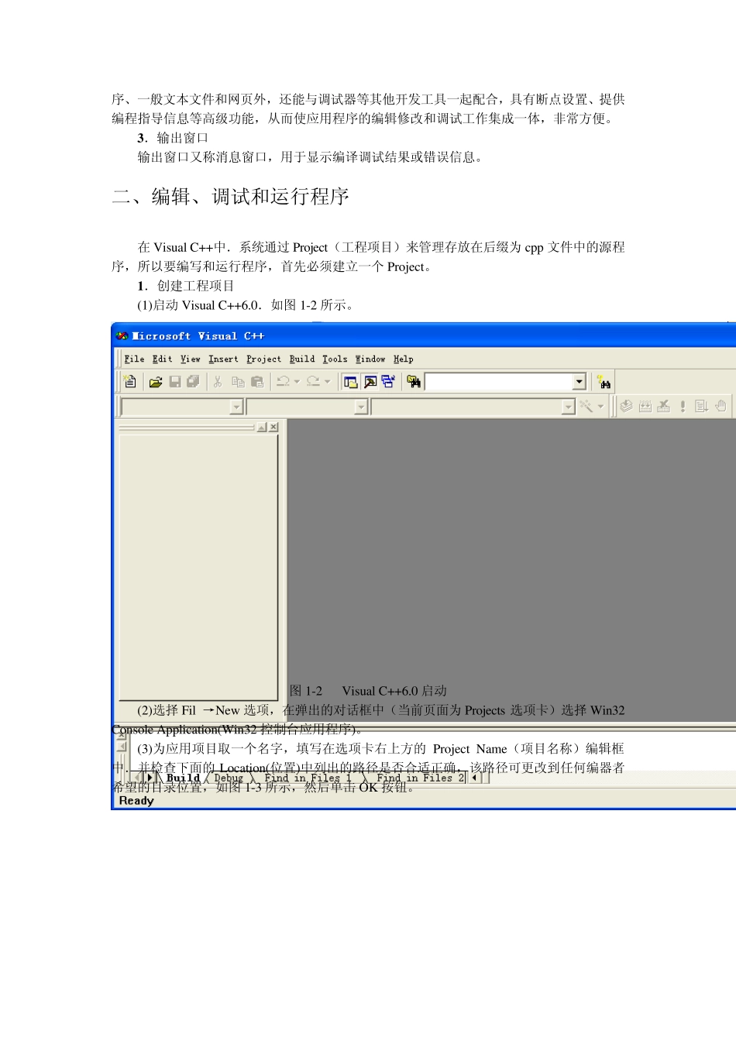The width and height of the screenshot is (736, 1041).
Task: Switch to Find in Files 2 tab
Action: click(x=420, y=778)
